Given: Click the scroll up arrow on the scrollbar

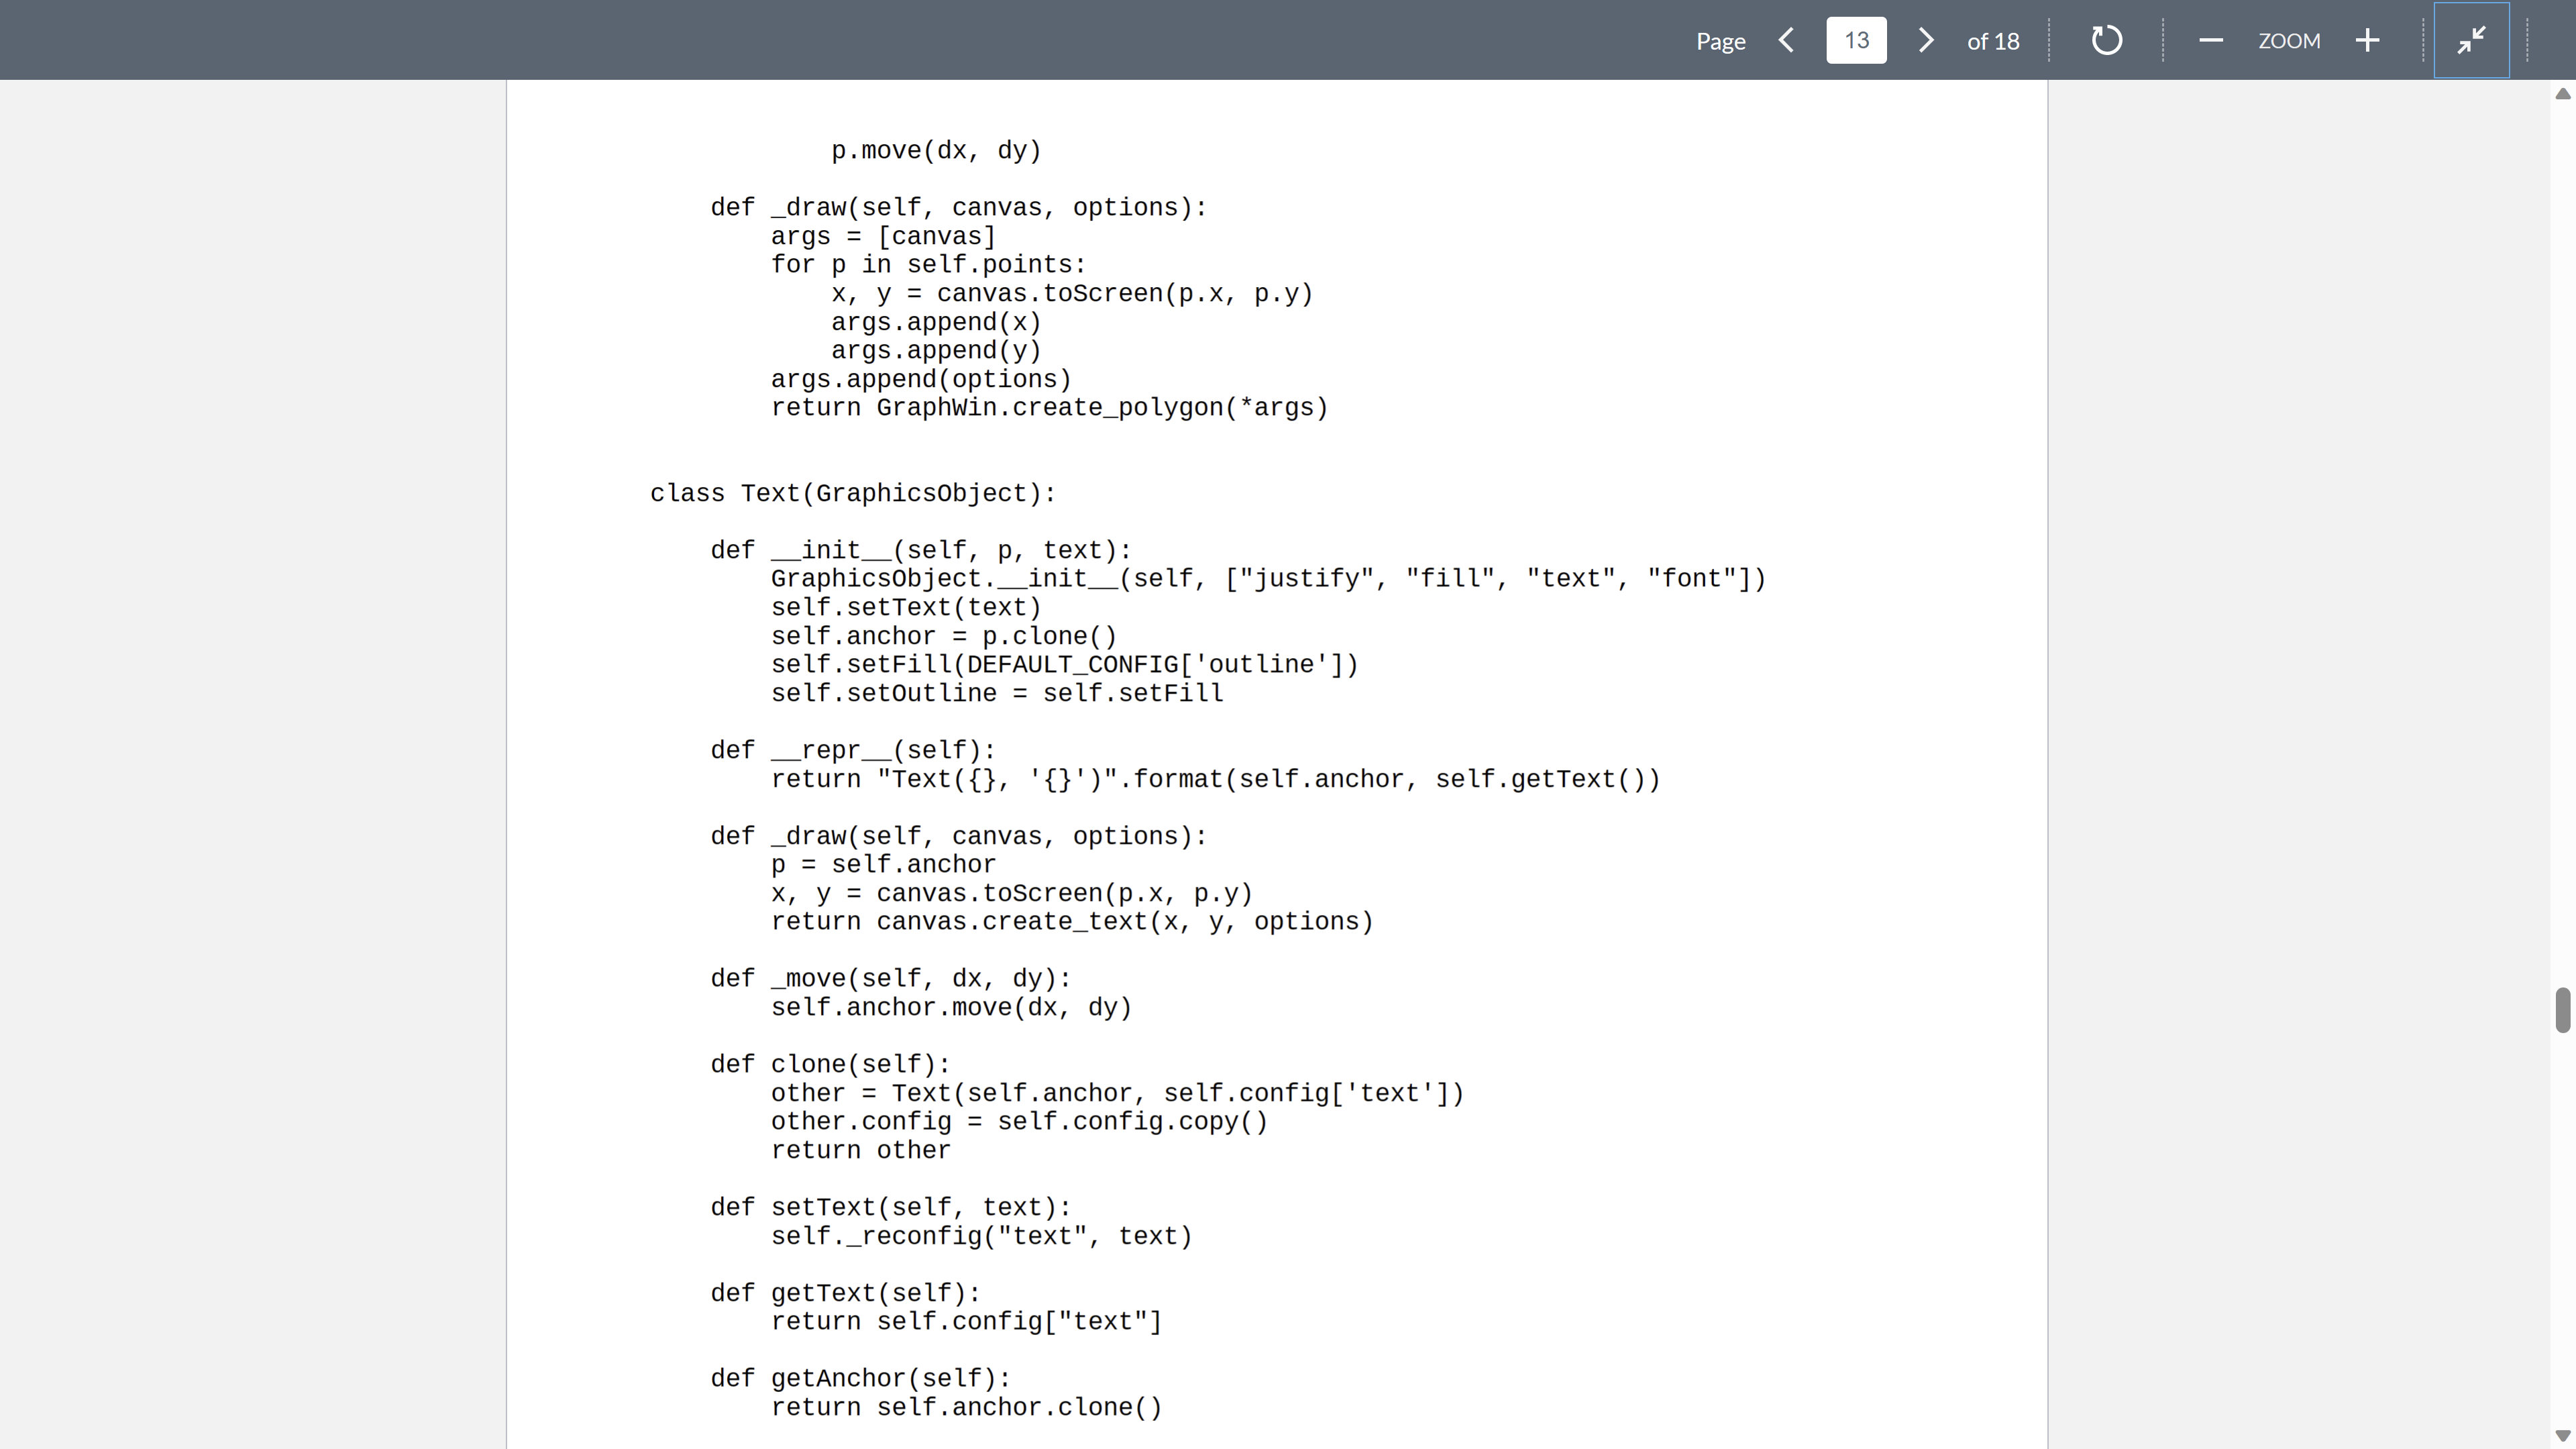Looking at the screenshot, I should [2562, 93].
